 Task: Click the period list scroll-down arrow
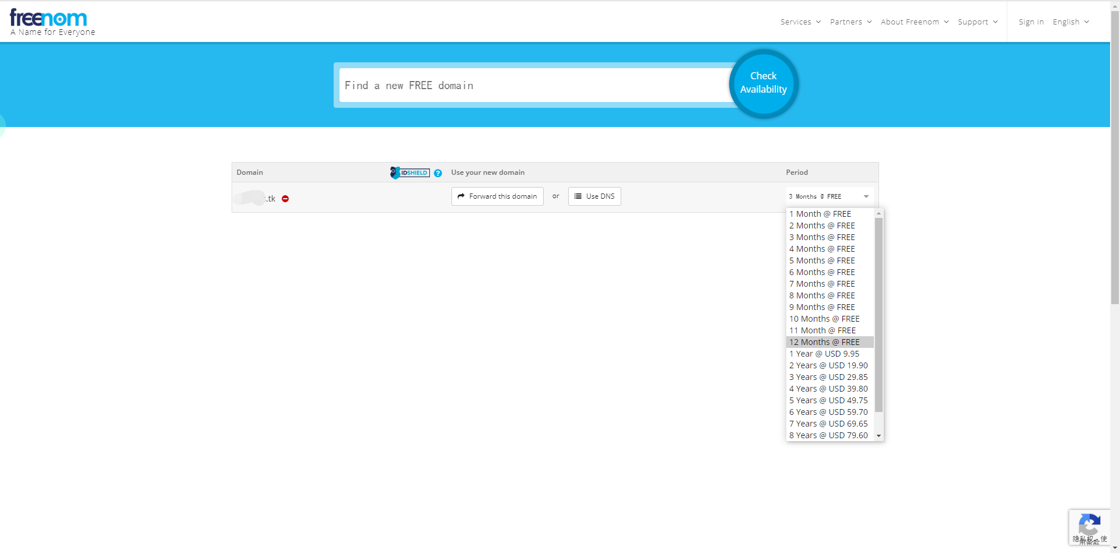pos(878,436)
